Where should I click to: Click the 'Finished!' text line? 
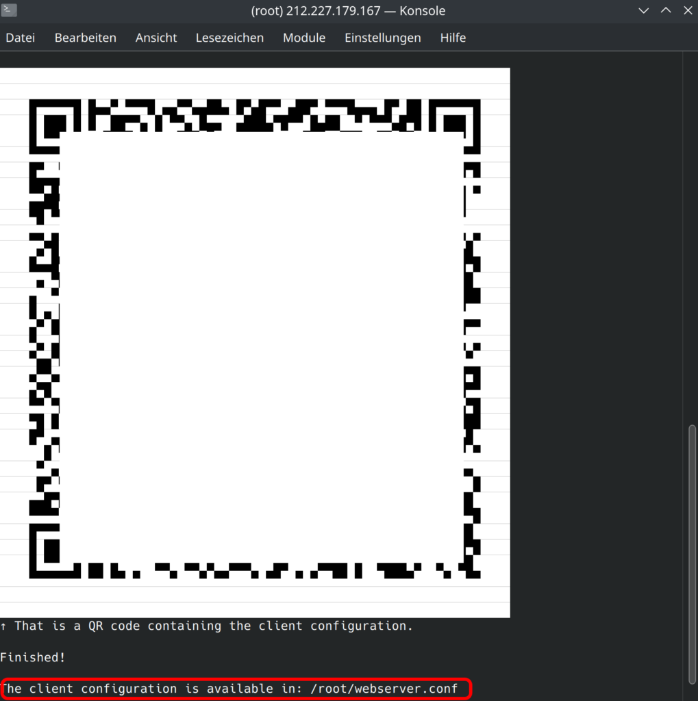click(33, 657)
